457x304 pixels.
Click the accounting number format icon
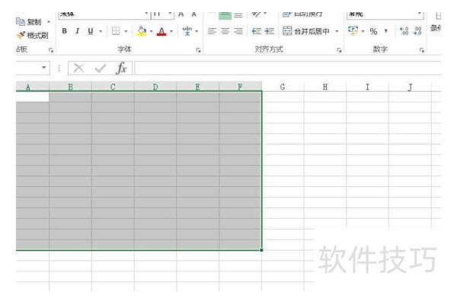click(x=353, y=31)
